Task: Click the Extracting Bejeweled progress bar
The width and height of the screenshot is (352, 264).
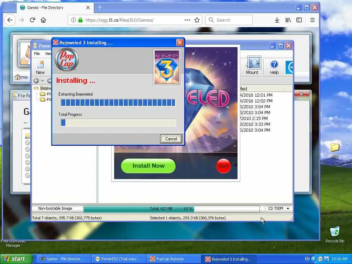Action: pos(118,102)
